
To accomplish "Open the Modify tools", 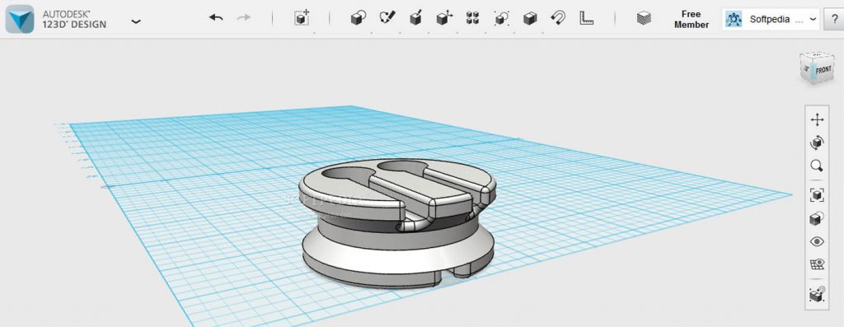I will coord(444,18).
